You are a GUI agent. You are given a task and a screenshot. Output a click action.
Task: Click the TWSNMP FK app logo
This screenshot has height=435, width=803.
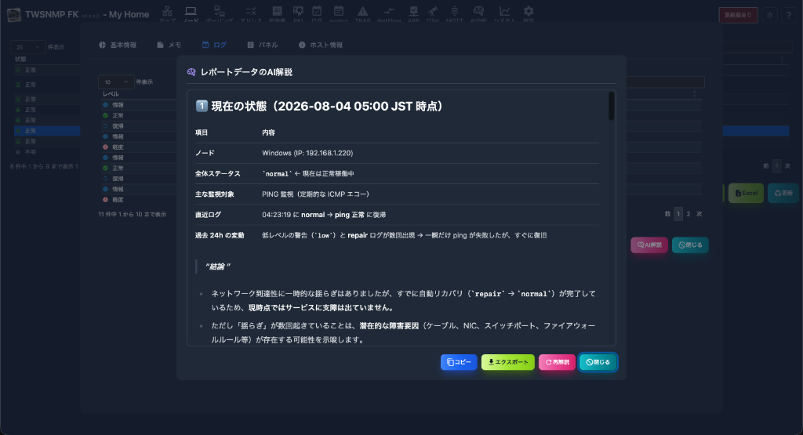point(14,14)
